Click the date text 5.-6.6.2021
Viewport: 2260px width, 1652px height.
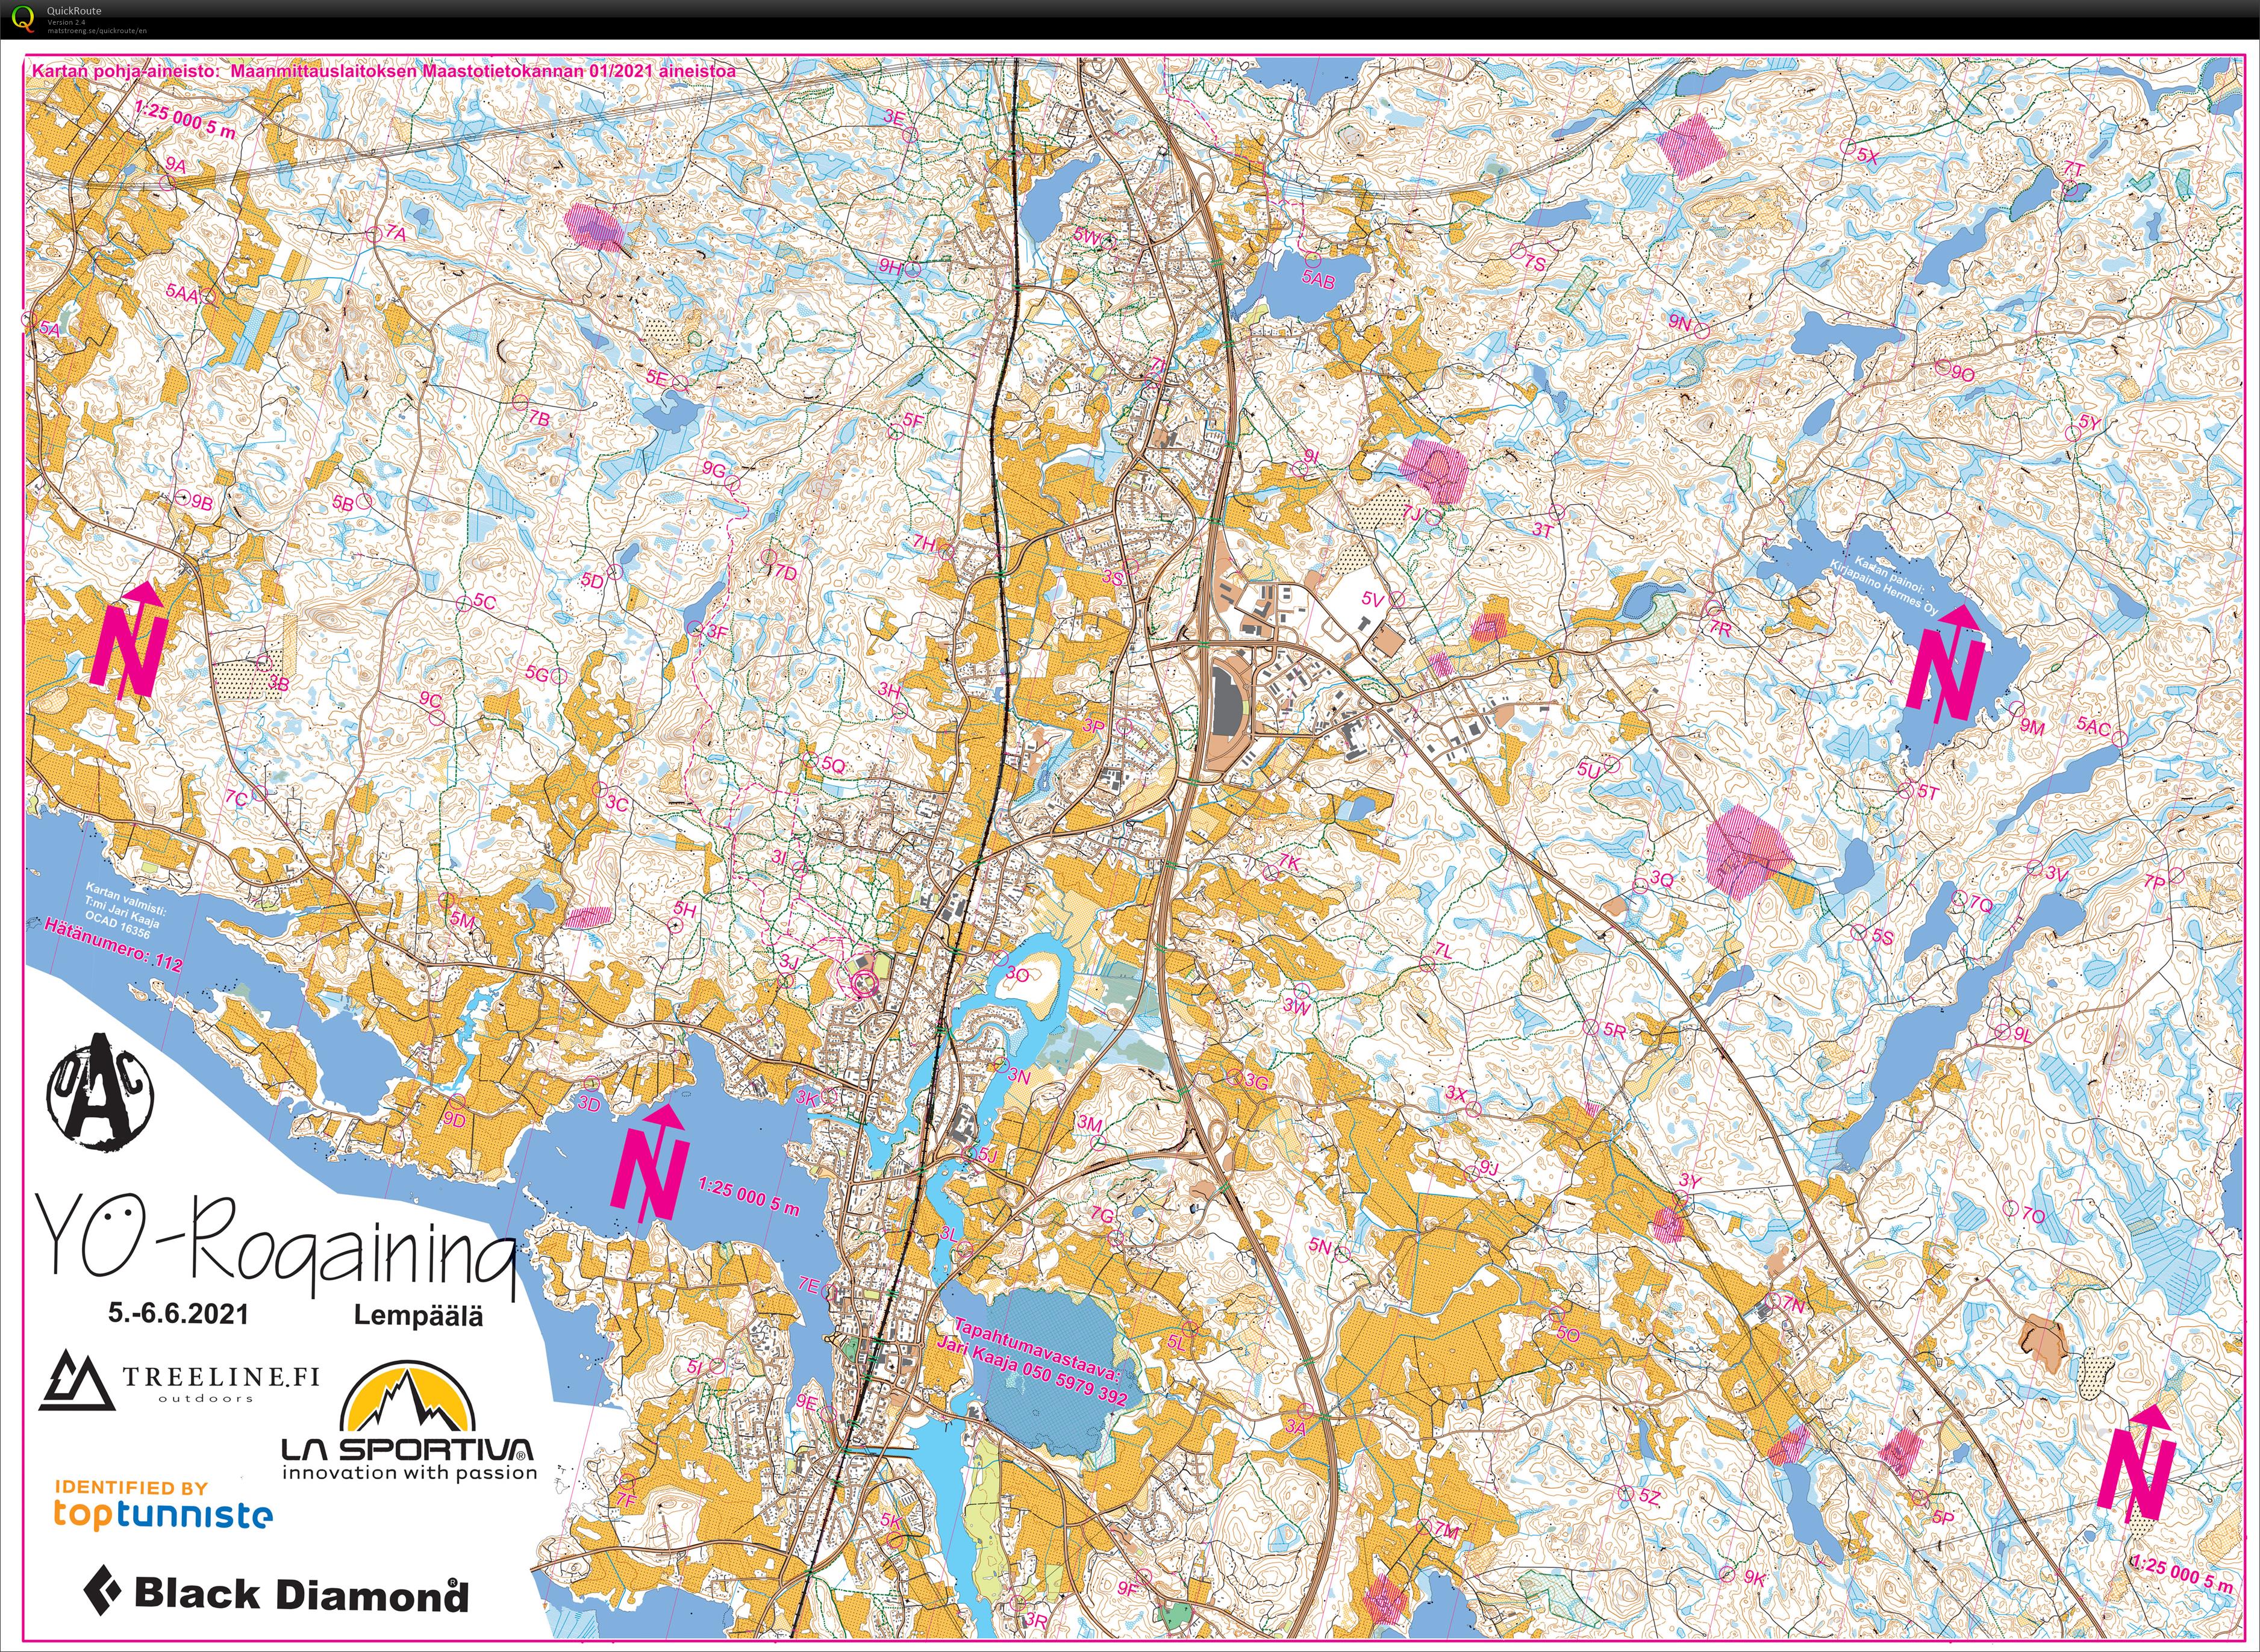(178, 1313)
